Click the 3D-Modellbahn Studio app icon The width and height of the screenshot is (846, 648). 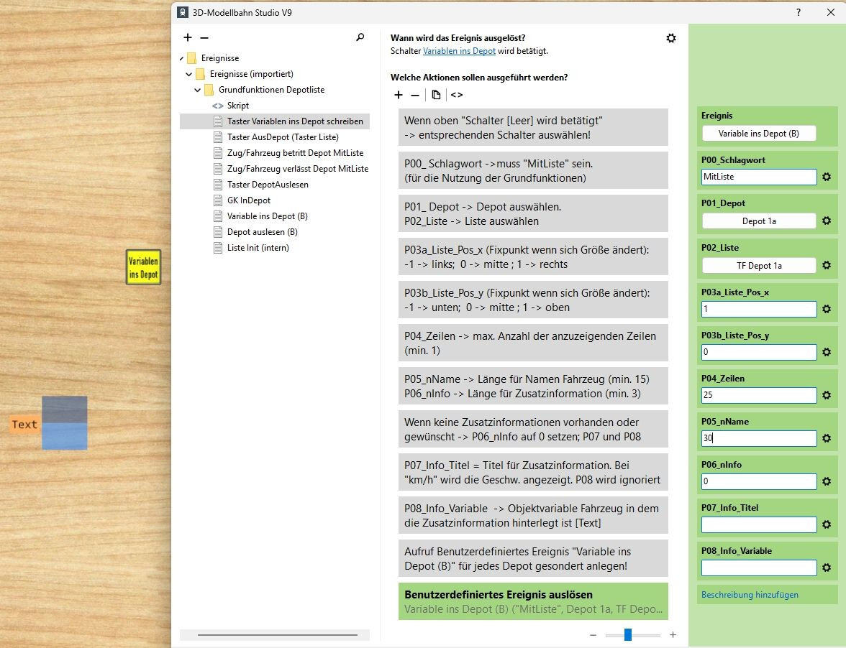(183, 12)
